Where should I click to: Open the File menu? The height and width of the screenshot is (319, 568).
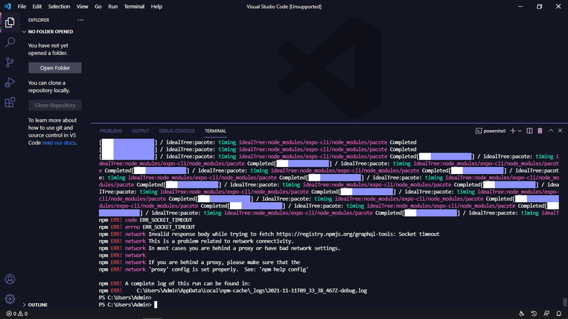(22, 6)
